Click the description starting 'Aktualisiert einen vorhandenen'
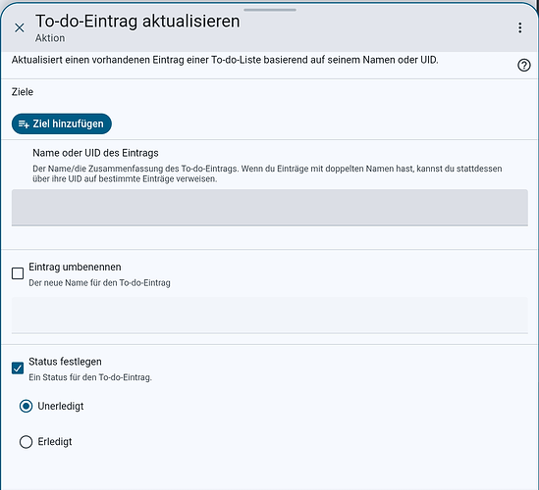 click(225, 60)
